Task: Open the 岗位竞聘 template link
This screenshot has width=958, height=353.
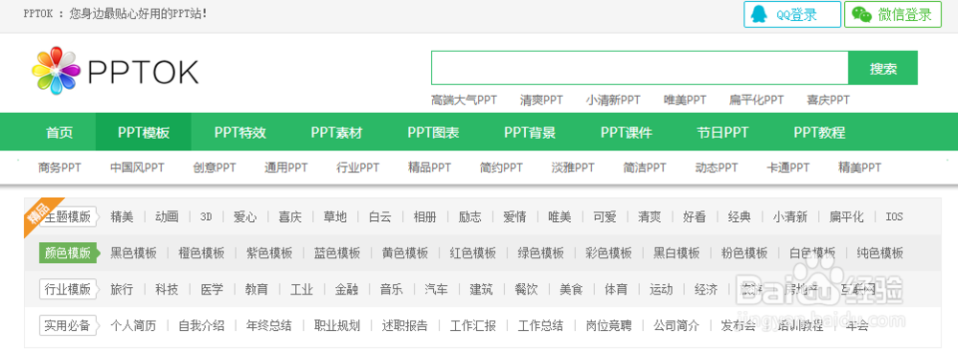Action: [x=608, y=325]
